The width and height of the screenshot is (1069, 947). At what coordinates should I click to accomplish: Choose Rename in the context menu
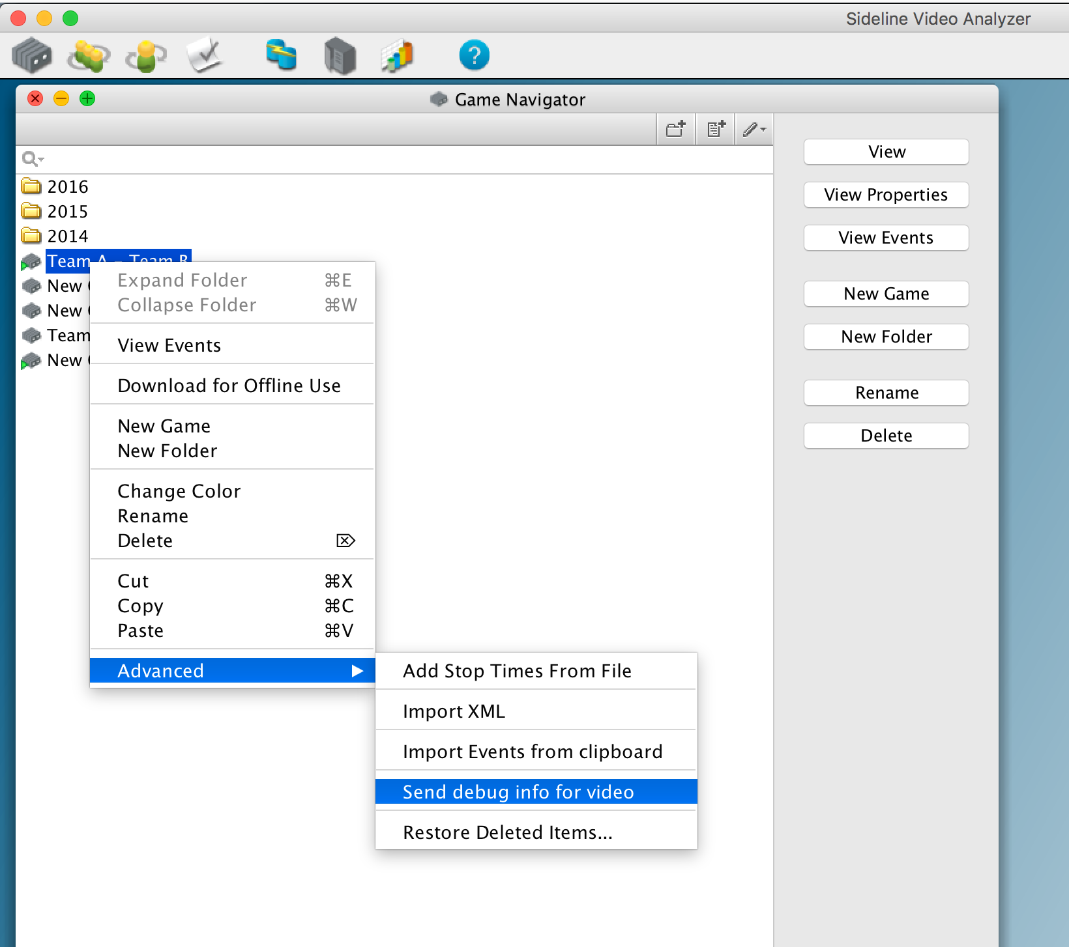point(232,516)
